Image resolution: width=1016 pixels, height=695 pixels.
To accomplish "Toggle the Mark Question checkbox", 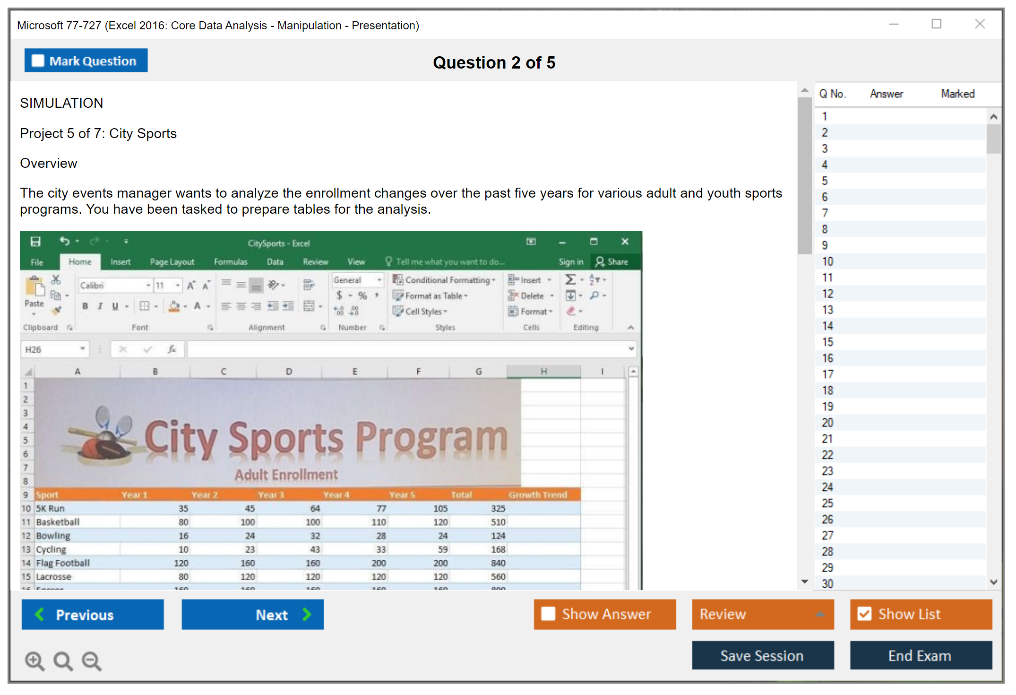I will (38, 61).
